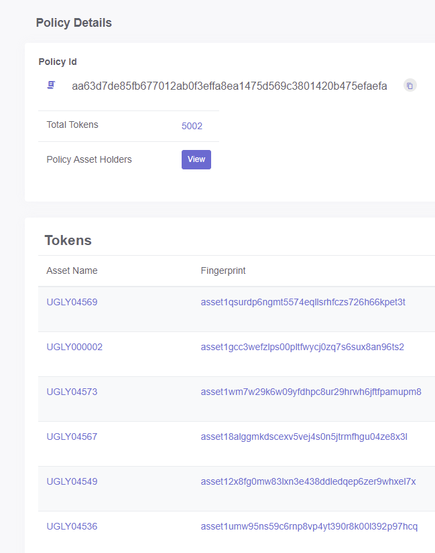Select the UGLY04549 asset name
The image size is (435, 553).
72,481
